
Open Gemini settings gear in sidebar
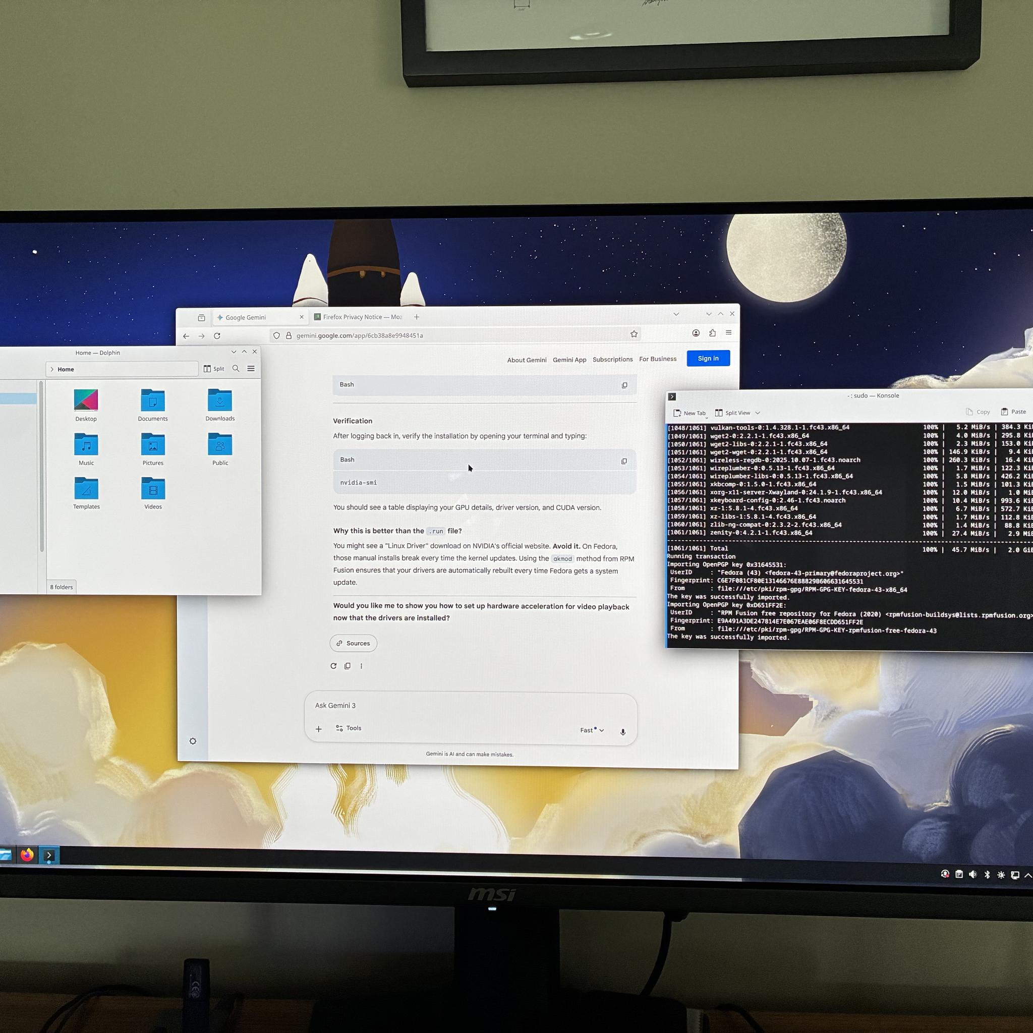(193, 741)
